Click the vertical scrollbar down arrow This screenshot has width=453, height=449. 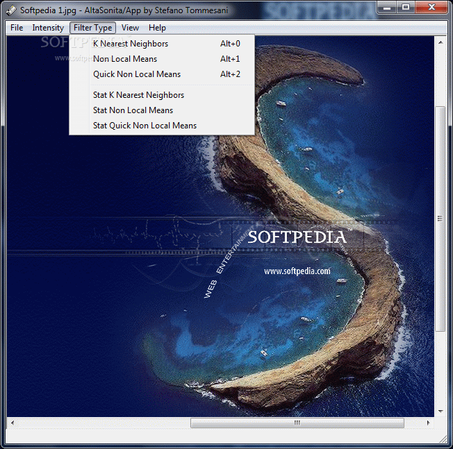(x=440, y=411)
